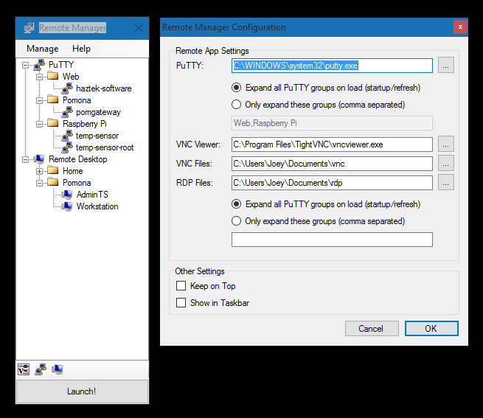
Task: Click the PuTTY path input field
Action: pos(332,66)
